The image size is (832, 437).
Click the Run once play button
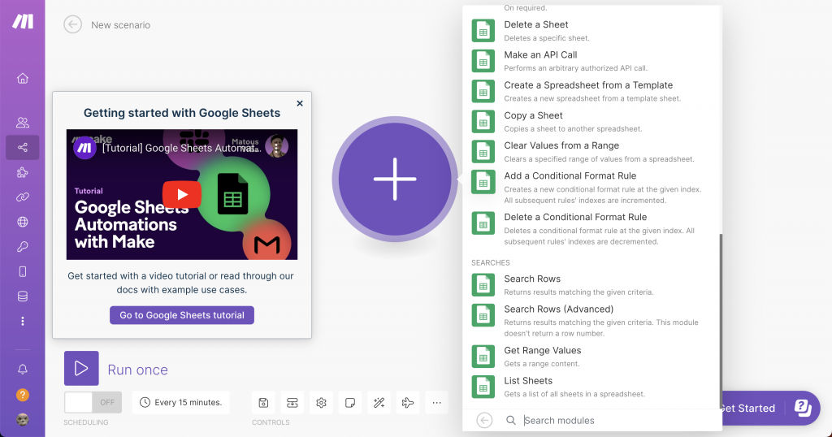(x=81, y=368)
